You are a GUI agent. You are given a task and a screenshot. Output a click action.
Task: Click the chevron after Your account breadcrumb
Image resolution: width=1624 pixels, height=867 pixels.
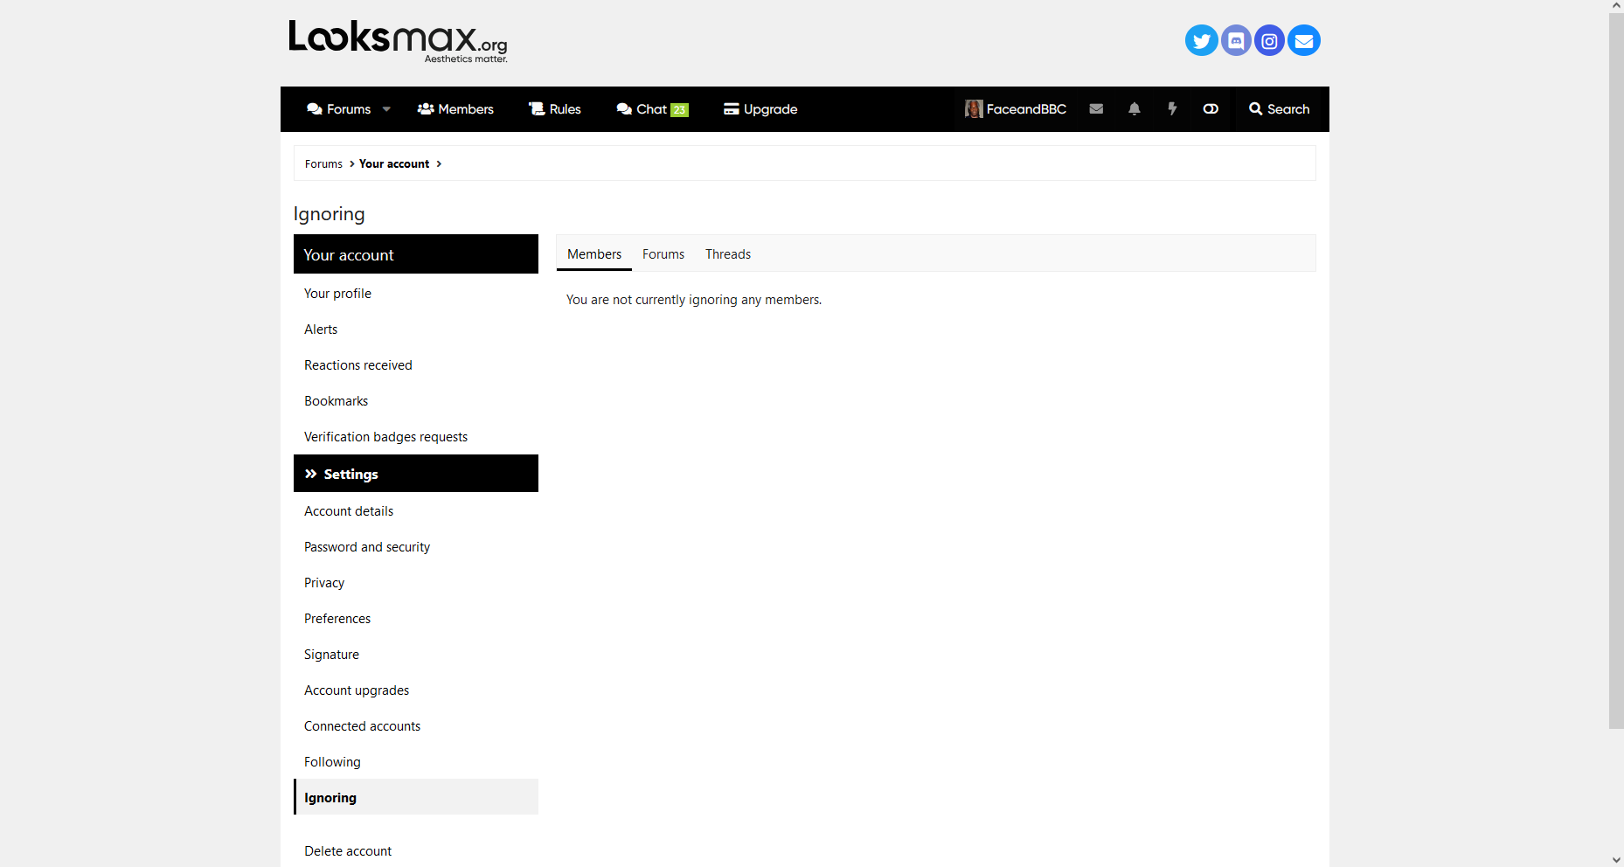439,164
